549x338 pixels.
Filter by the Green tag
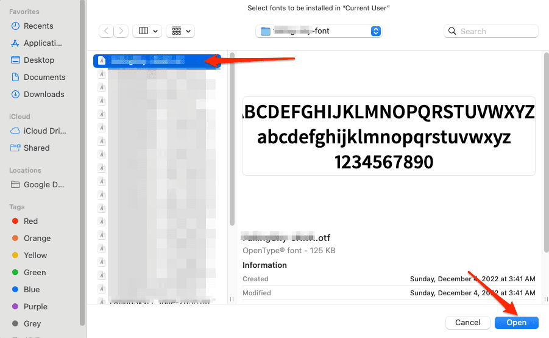[34, 273]
